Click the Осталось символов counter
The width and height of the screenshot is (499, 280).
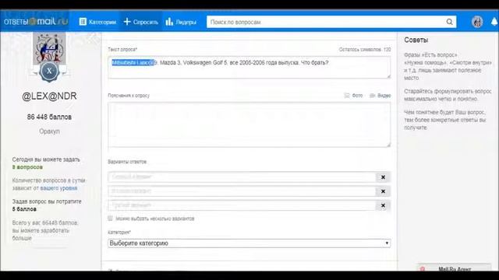click(365, 50)
